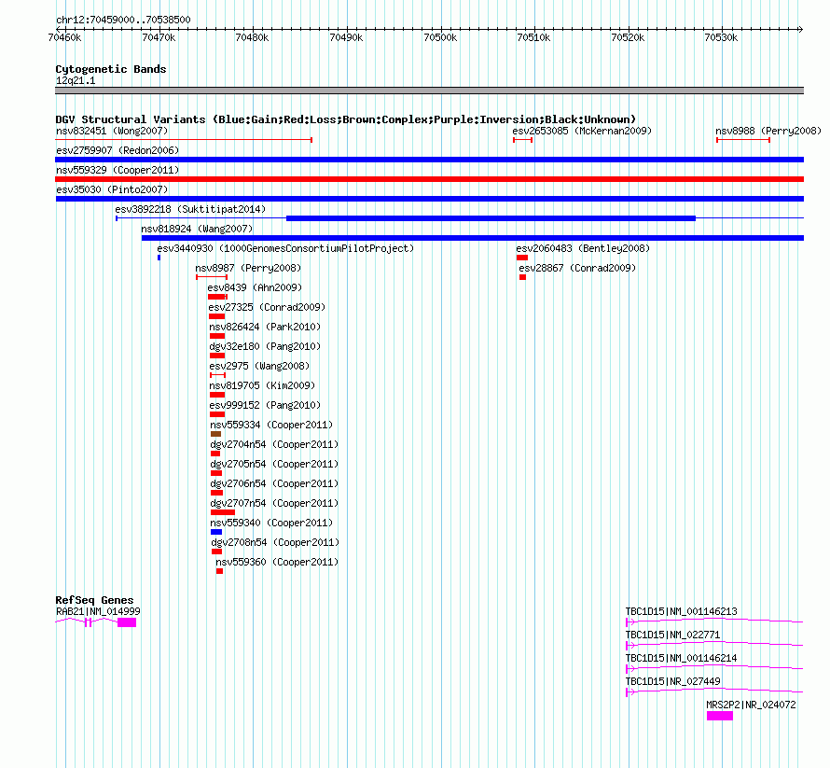Select the magenta MRS2P2 gene block
Image resolution: width=830 pixels, height=768 pixels.
pos(720,716)
